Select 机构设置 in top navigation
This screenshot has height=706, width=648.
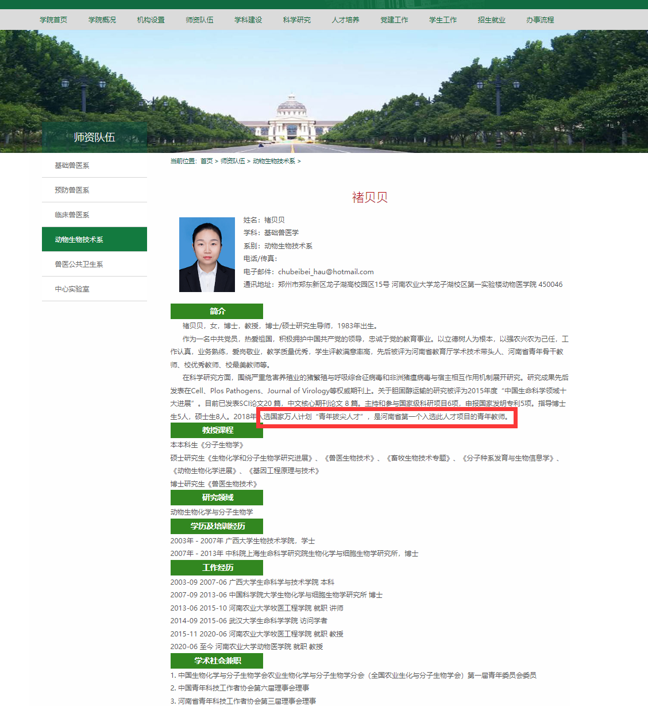[x=151, y=20]
